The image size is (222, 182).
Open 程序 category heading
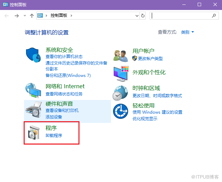pos(51,128)
